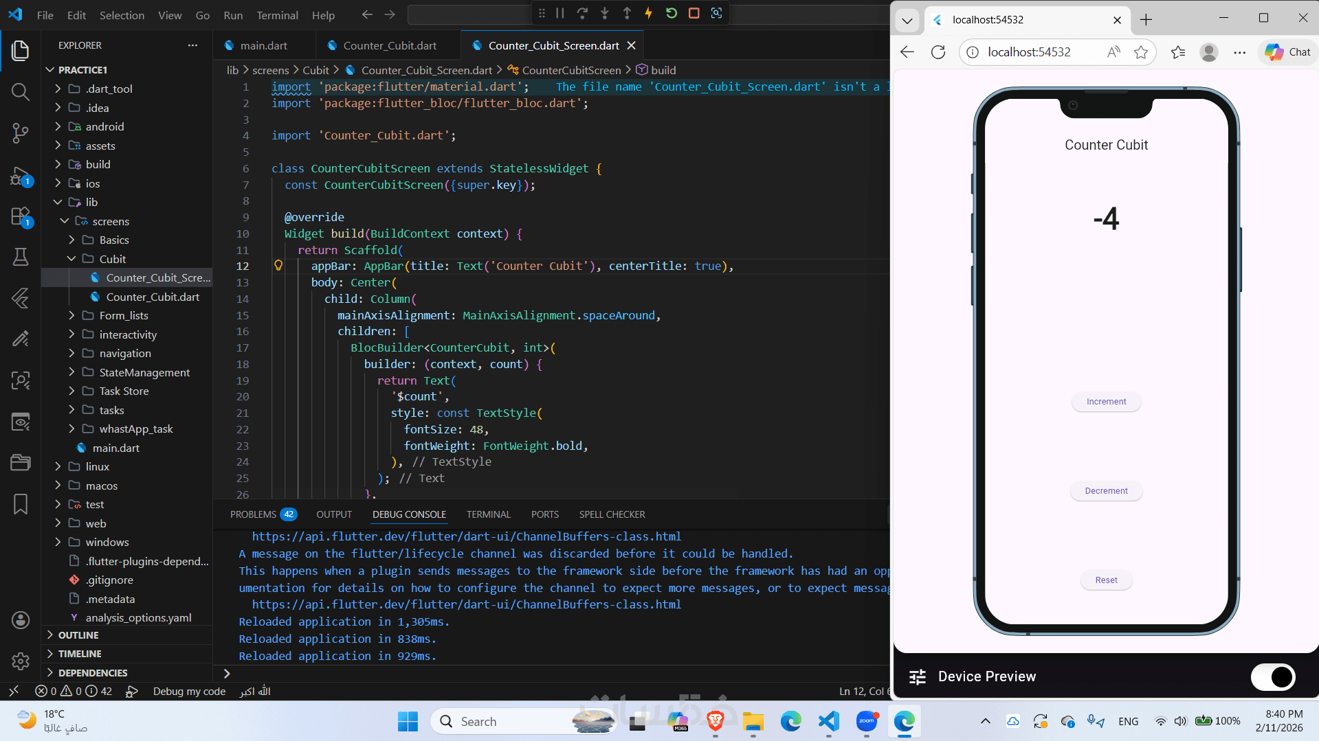
Task: Pause the debug session
Action: 560,13
